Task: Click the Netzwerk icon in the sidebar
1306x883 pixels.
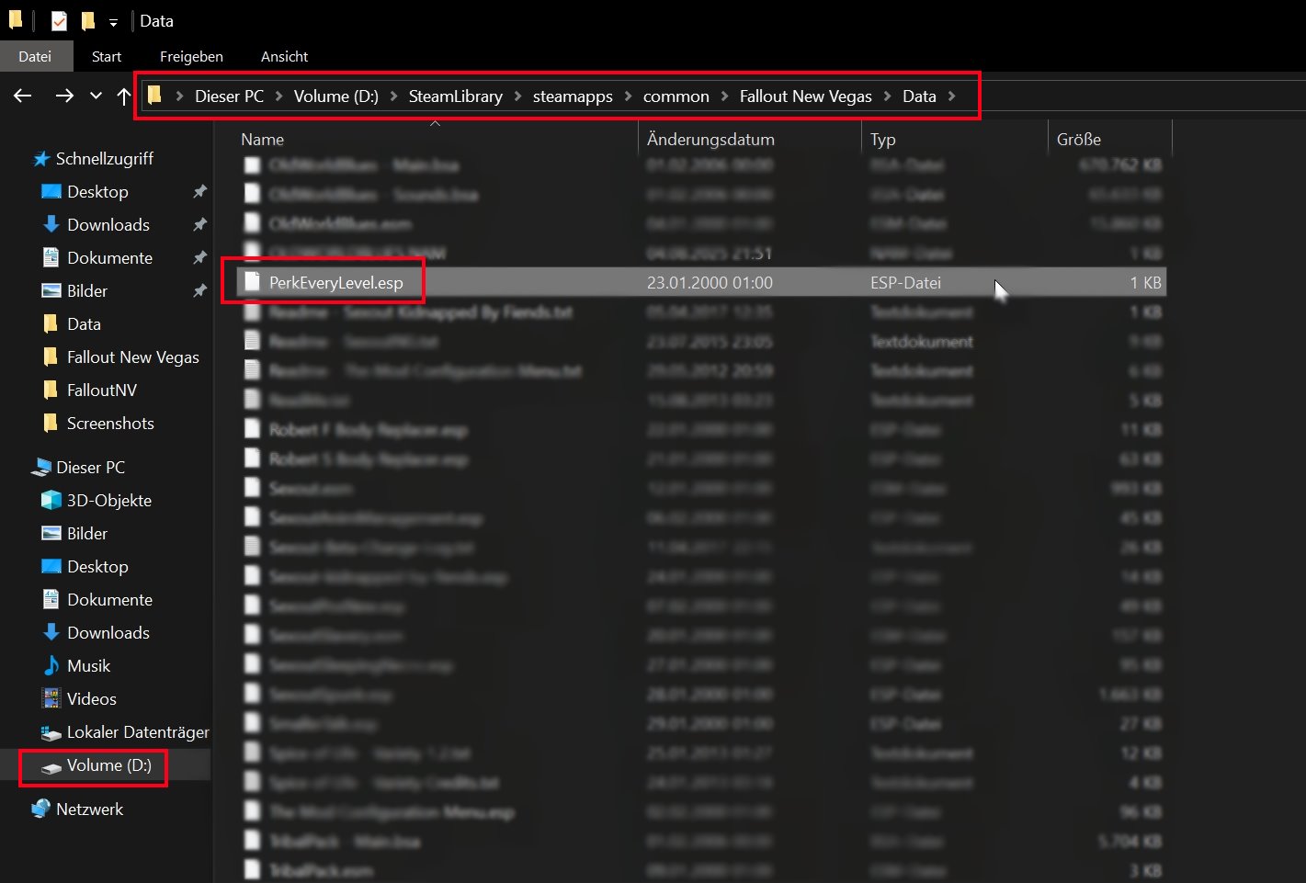Action: click(x=40, y=809)
